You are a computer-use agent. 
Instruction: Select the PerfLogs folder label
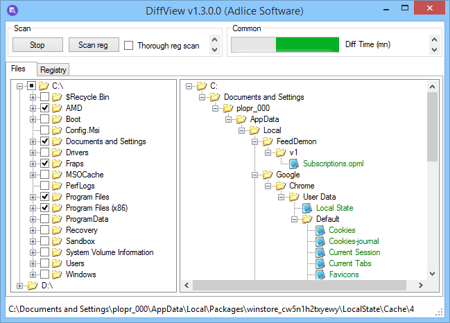click(x=80, y=186)
